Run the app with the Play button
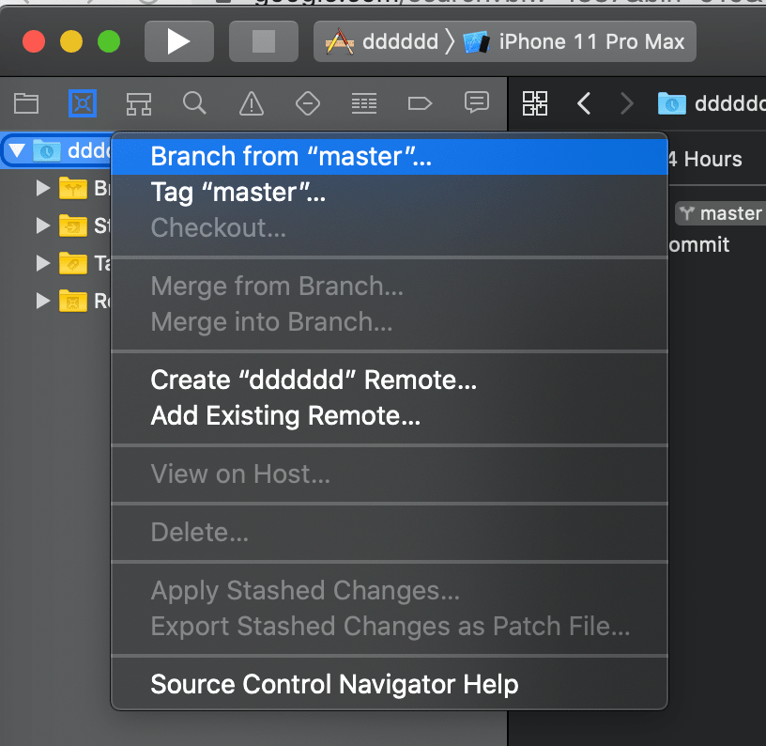Image resolution: width=766 pixels, height=746 pixels. point(178,41)
